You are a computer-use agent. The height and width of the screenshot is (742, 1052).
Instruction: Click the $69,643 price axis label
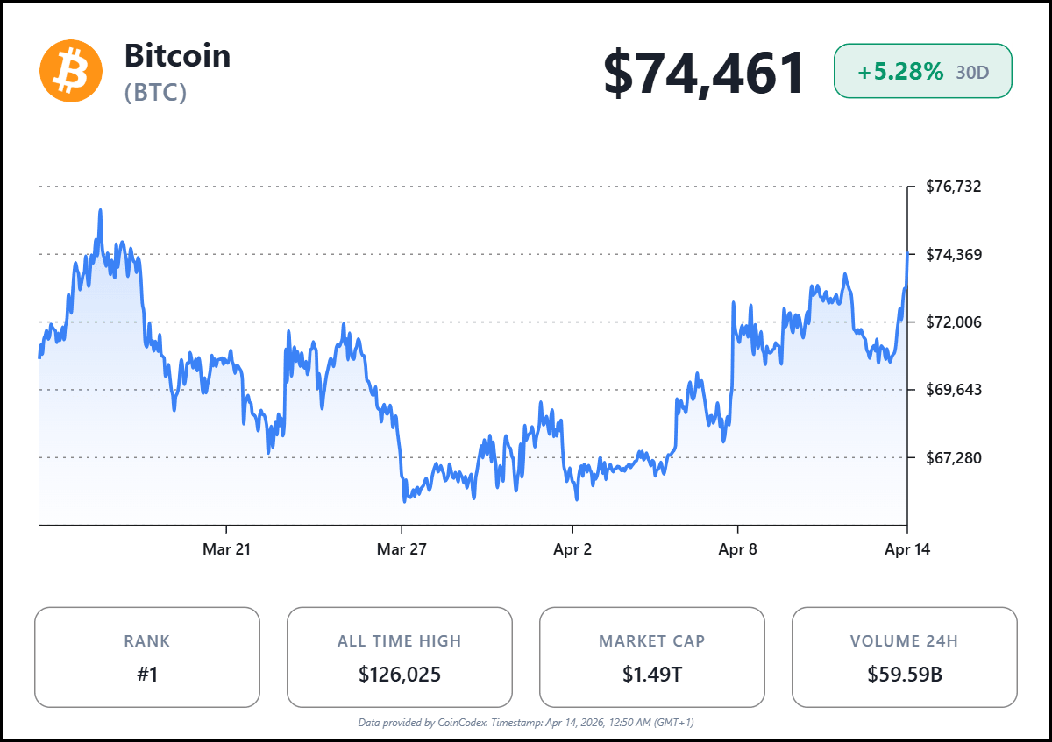coord(954,390)
